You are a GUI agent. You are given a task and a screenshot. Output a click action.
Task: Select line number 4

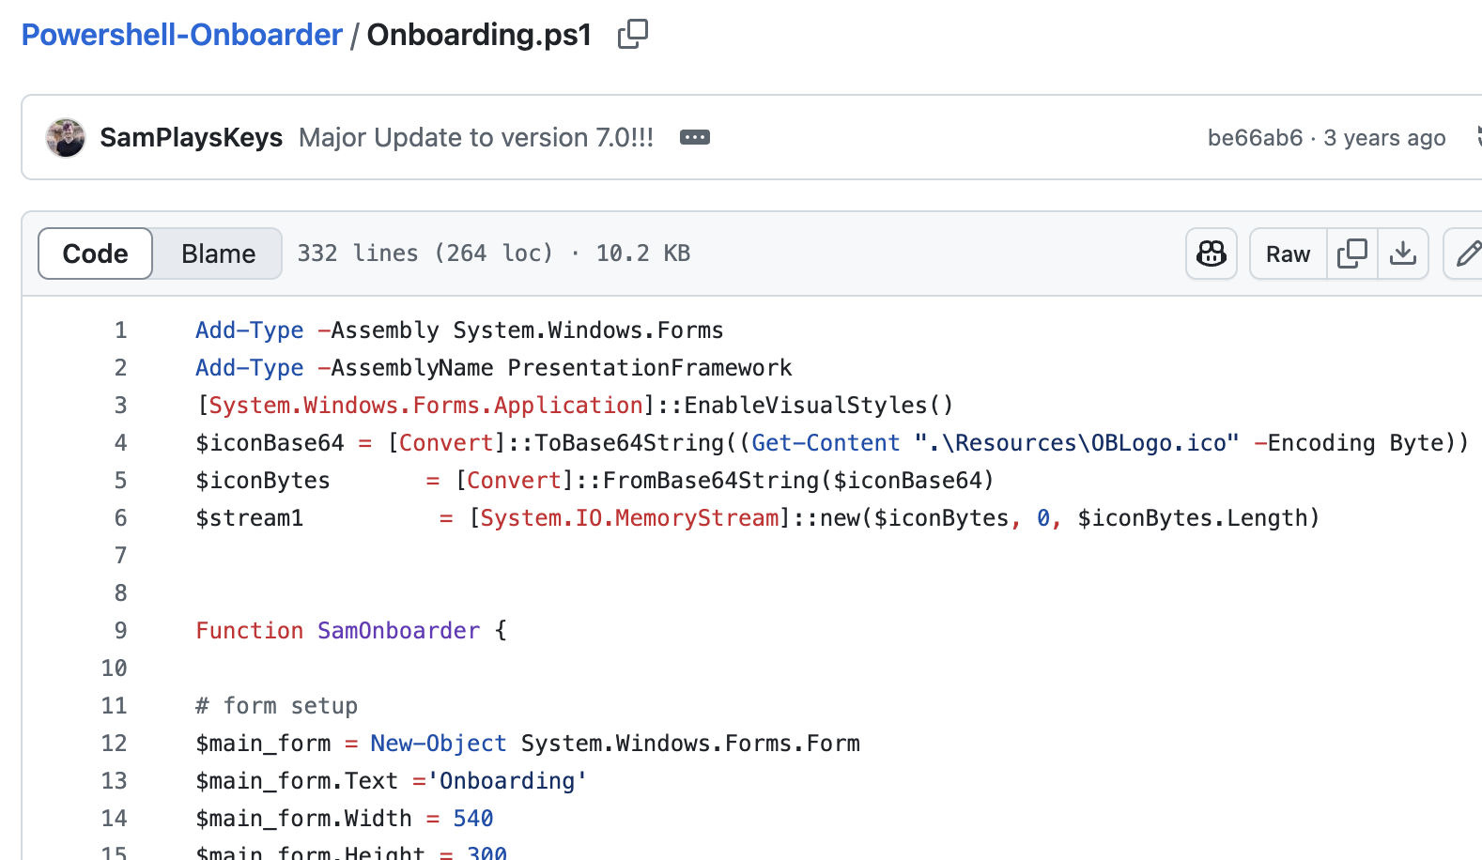[x=120, y=443]
